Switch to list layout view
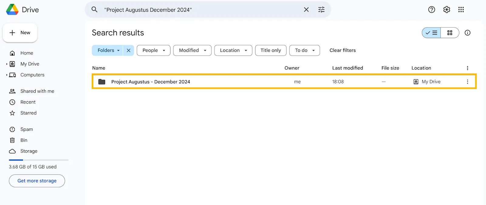Image resolution: width=486 pixels, height=205 pixels. 431,33
